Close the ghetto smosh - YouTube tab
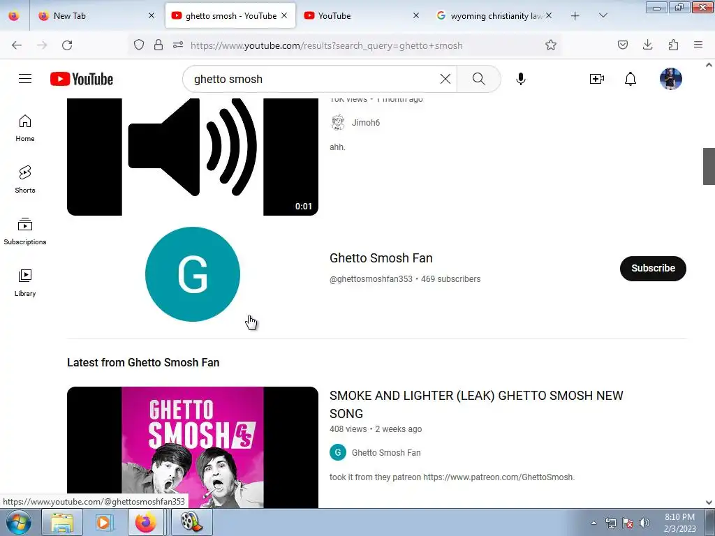Image resolution: width=715 pixels, height=536 pixels. click(x=284, y=15)
